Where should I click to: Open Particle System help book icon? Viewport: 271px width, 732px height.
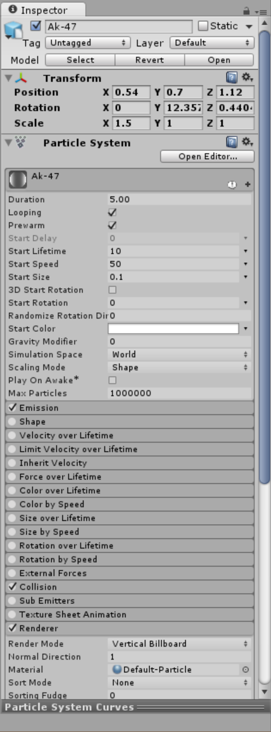(x=231, y=142)
